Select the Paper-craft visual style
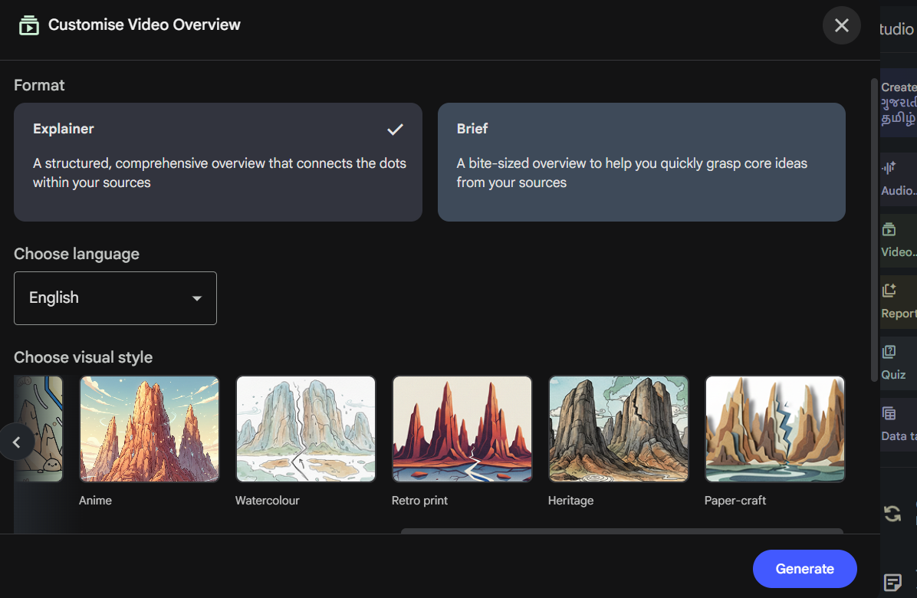Viewport: 917px width, 598px height. click(775, 429)
